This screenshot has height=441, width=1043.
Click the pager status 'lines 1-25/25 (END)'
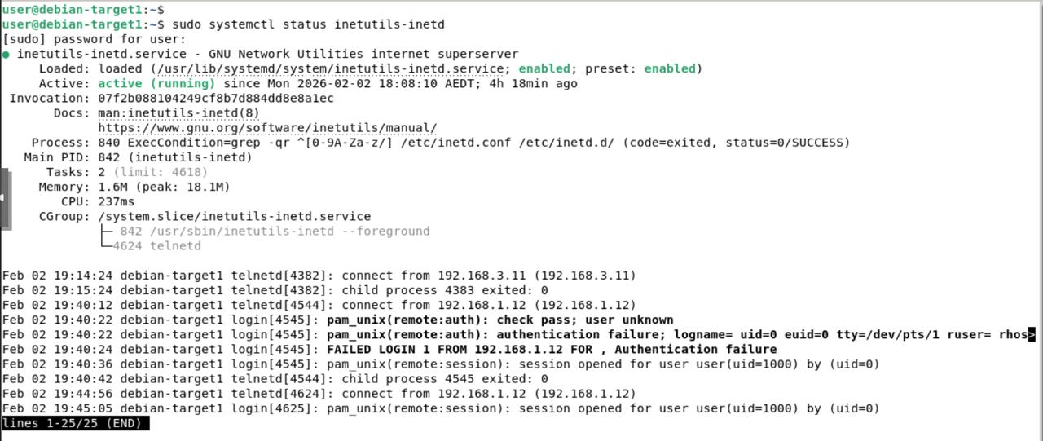click(75, 424)
